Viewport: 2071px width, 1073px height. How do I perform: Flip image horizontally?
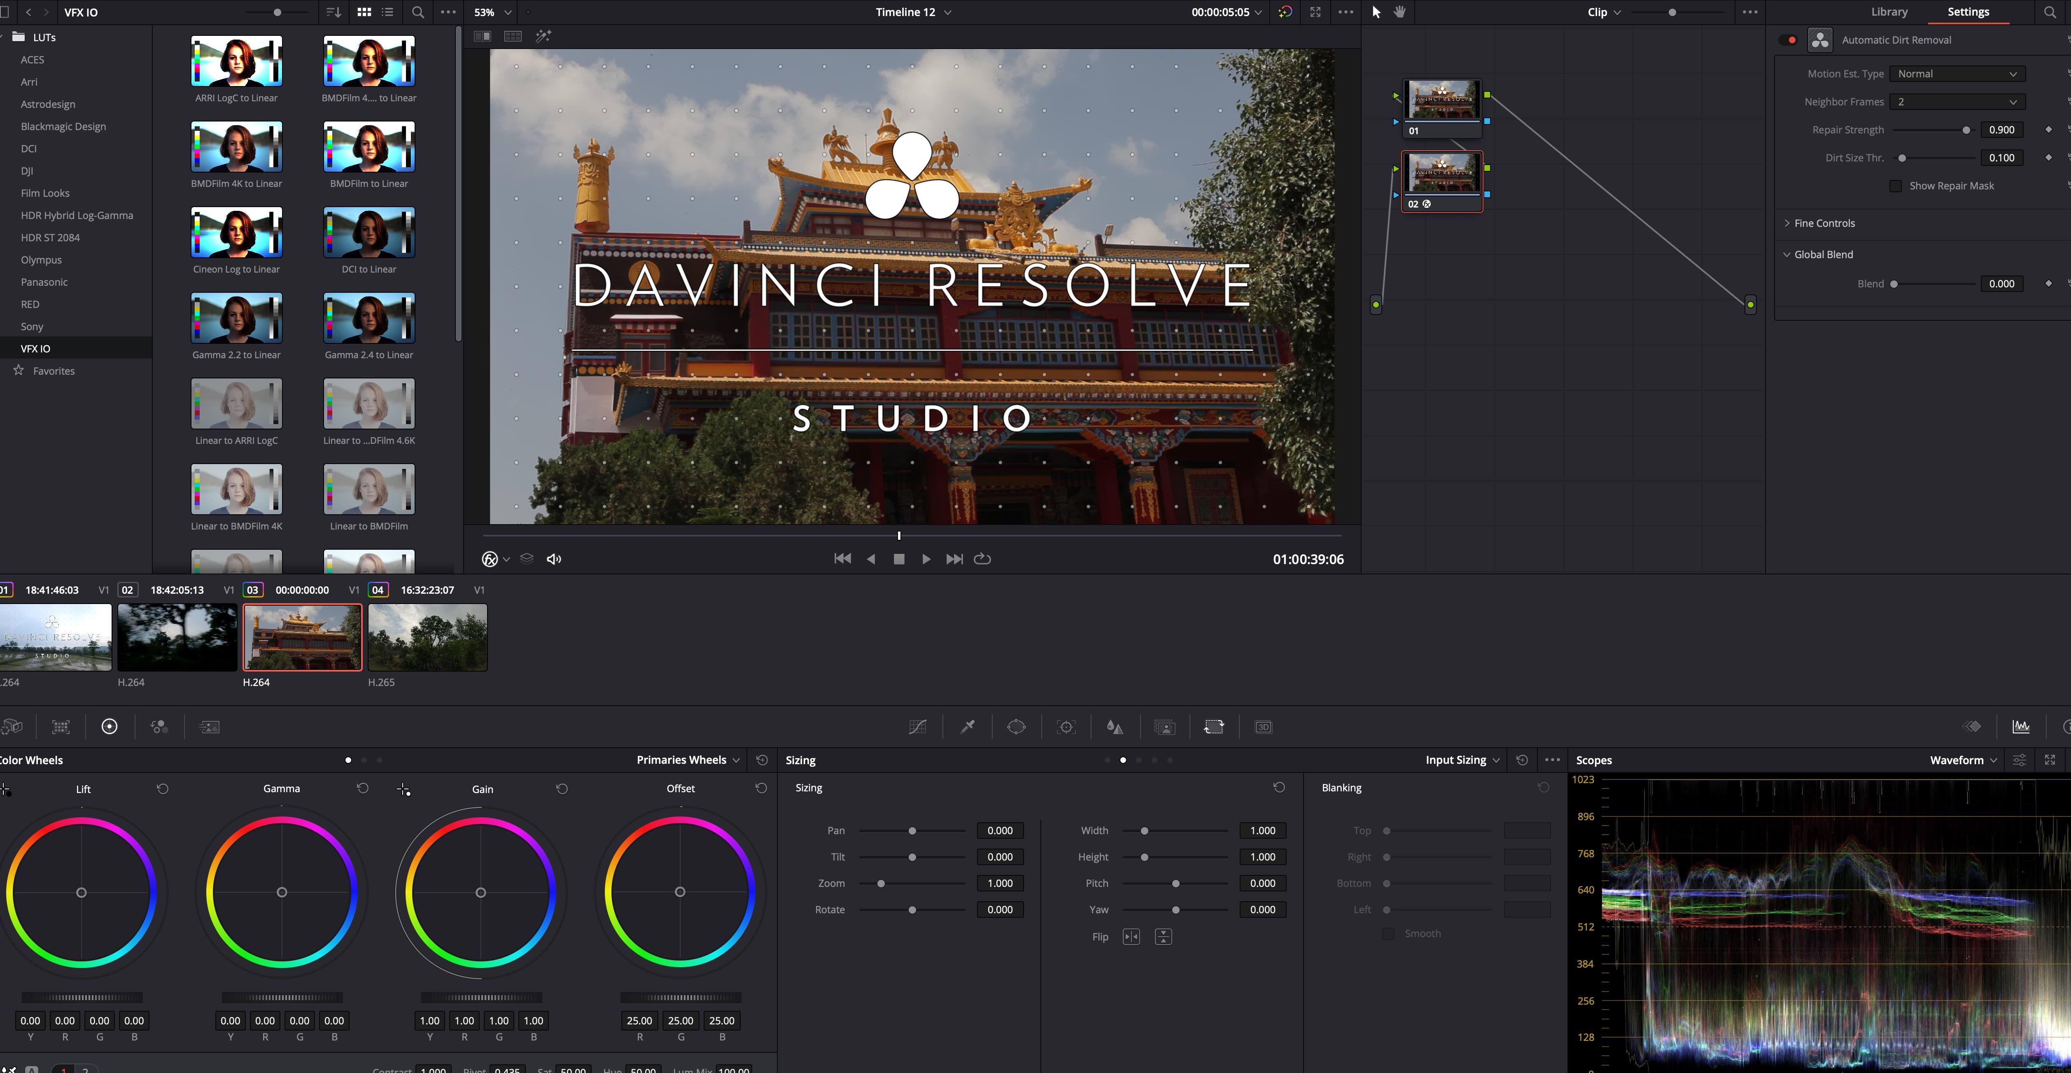tap(1131, 936)
